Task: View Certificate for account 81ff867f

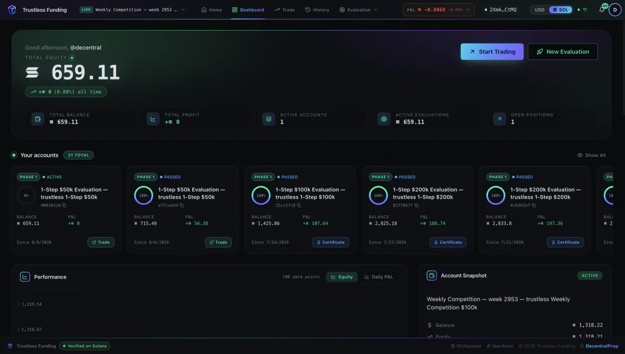Action: point(448,242)
